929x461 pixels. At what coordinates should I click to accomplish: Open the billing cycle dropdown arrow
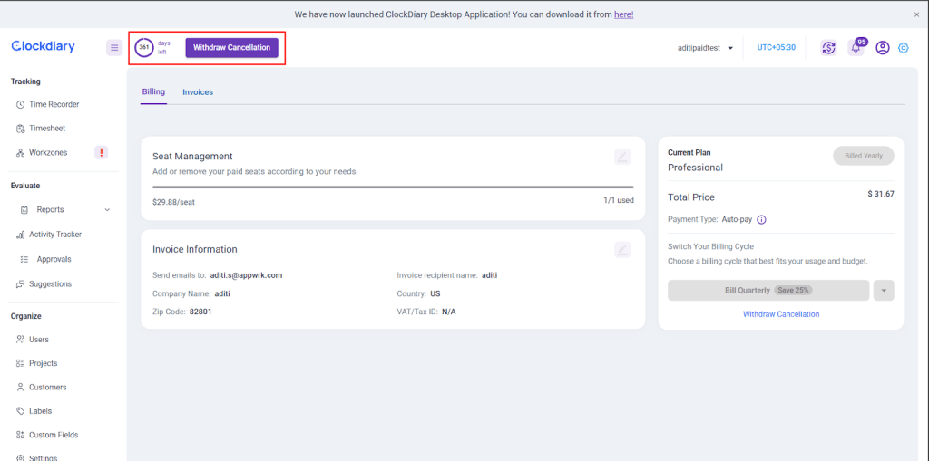tap(884, 291)
